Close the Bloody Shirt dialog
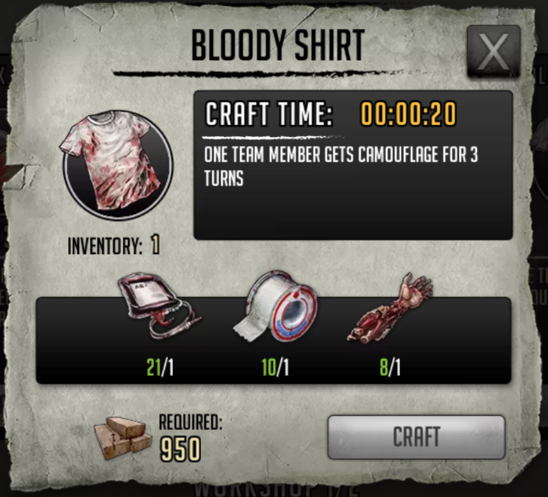The image size is (548, 497). [x=493, y=51]
